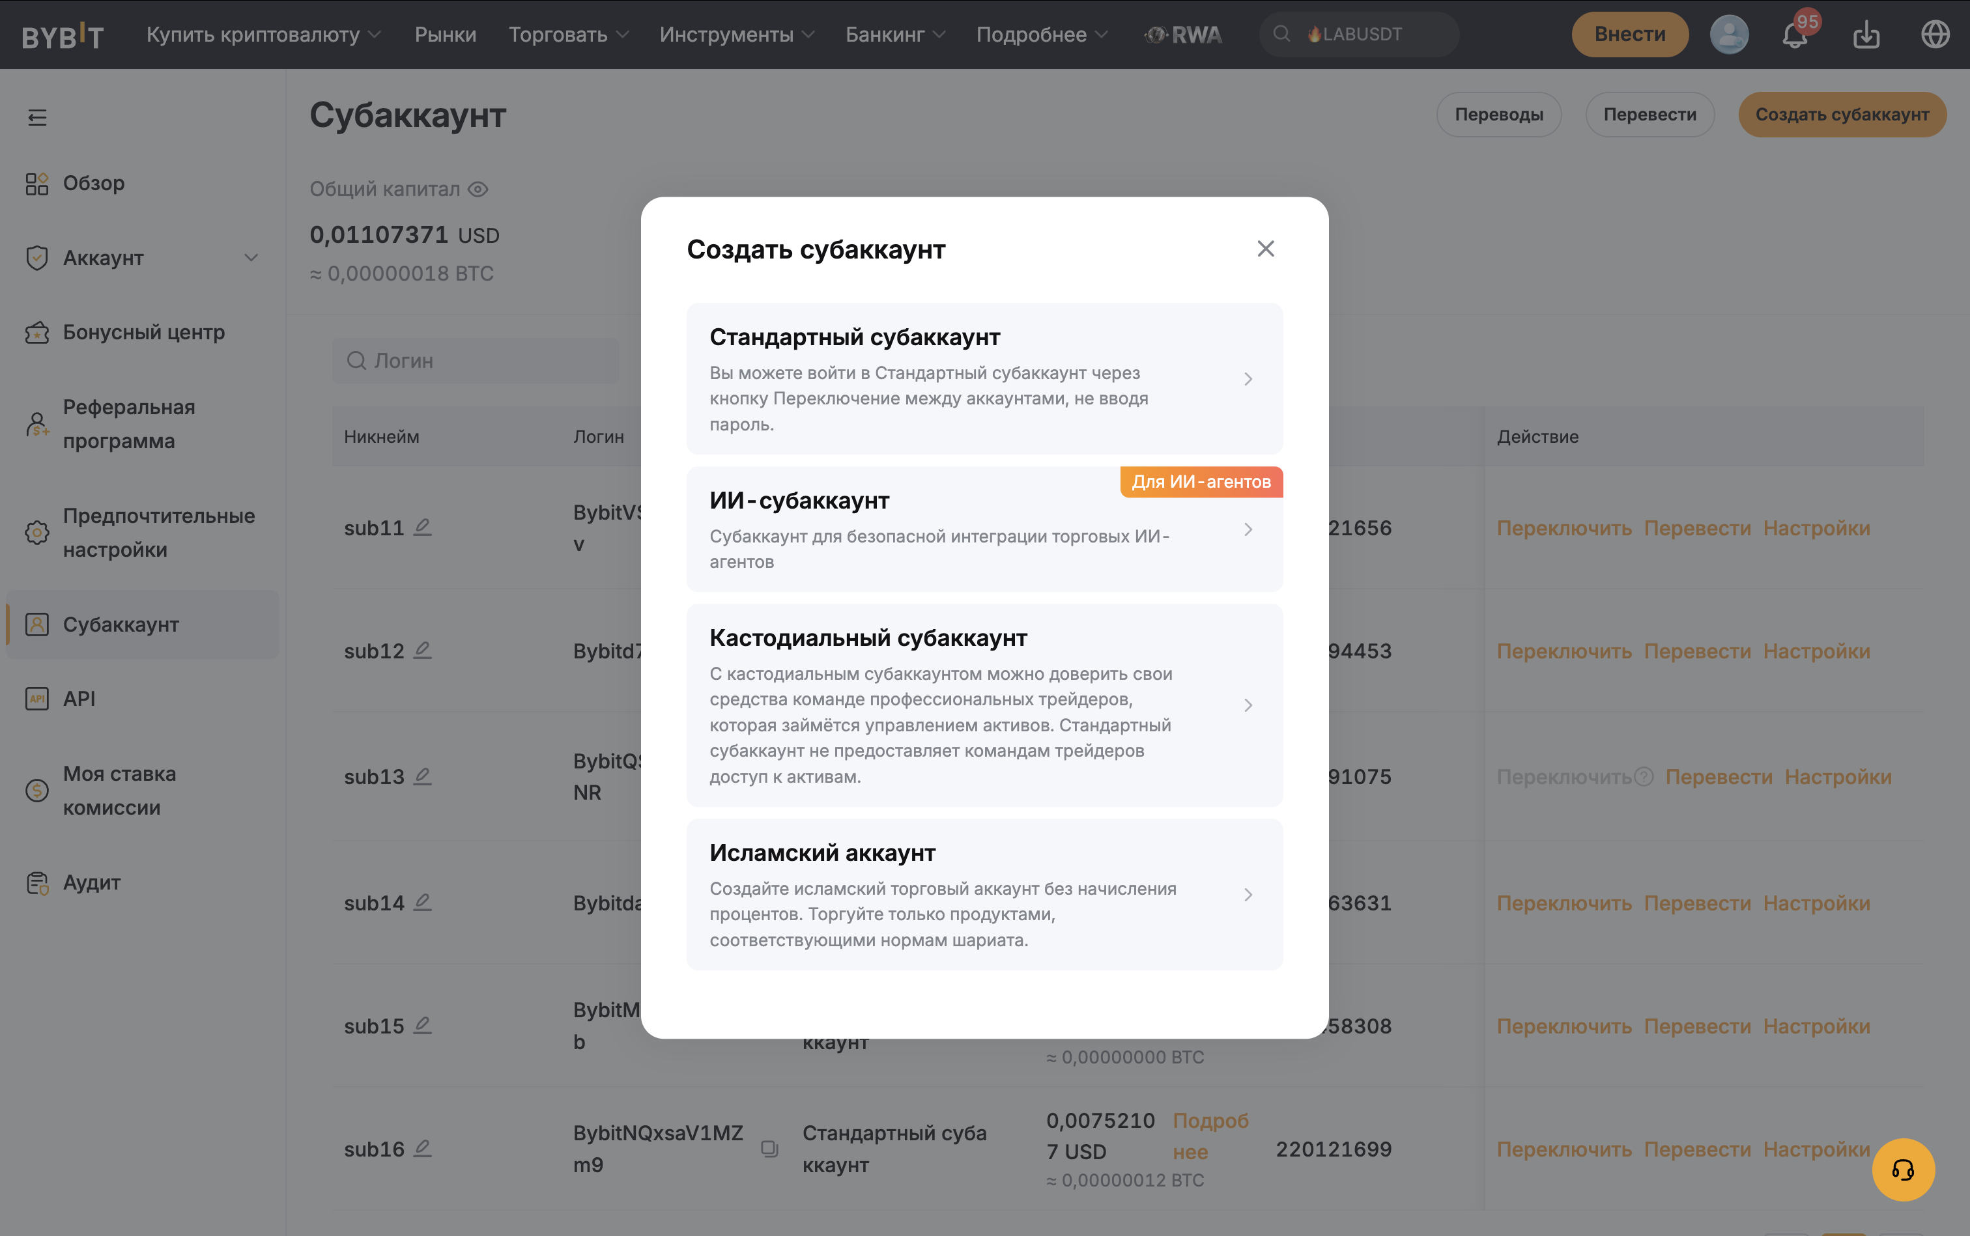Click the API sidebar icon
This screenshot has width=1970, height=1236.
tap(36, 699)
